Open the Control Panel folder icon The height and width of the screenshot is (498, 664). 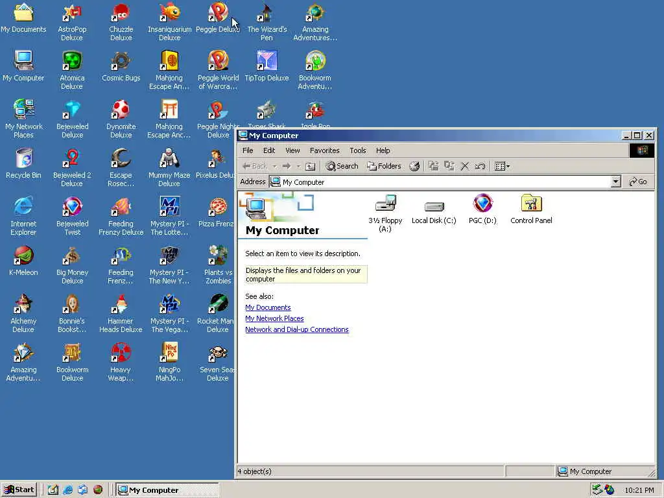click(x=532, y=203)
